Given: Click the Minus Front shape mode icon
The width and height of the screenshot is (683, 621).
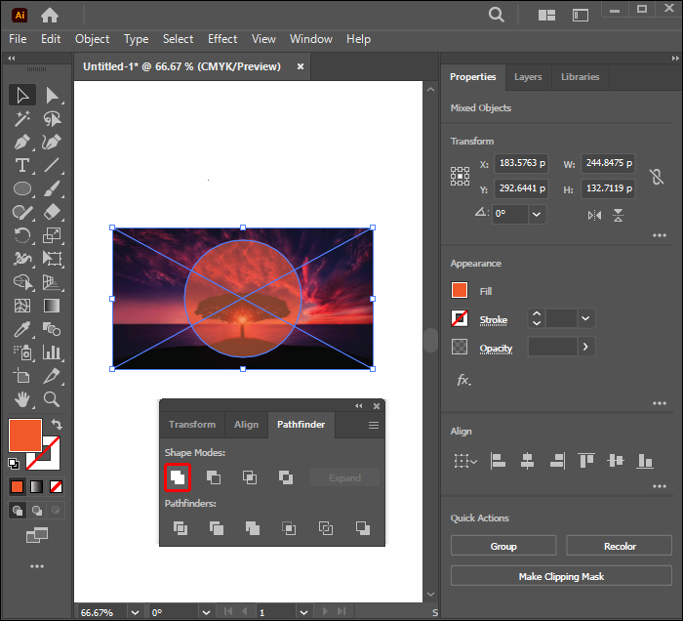Looking at the screenshot, I should tap(214, 477).
